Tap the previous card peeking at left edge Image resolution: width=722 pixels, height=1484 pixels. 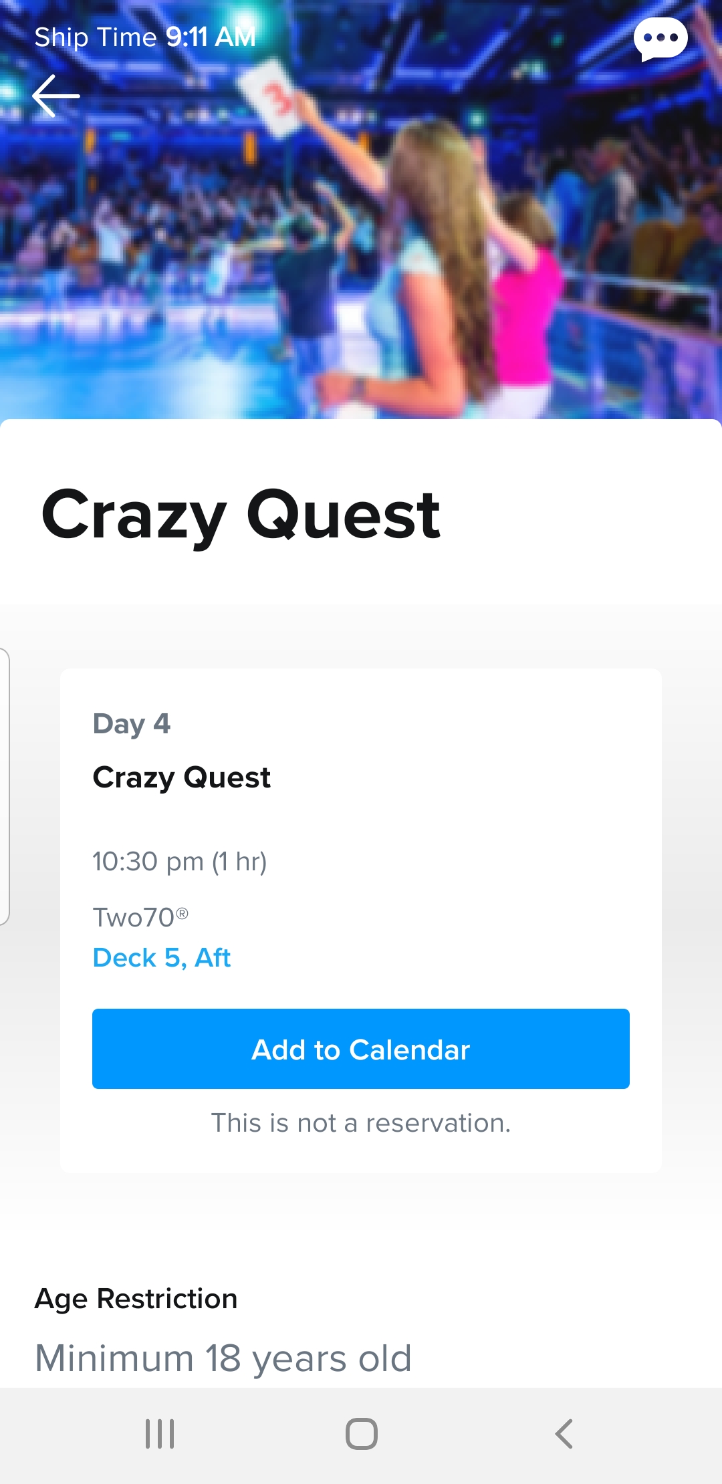click(5, 787)
